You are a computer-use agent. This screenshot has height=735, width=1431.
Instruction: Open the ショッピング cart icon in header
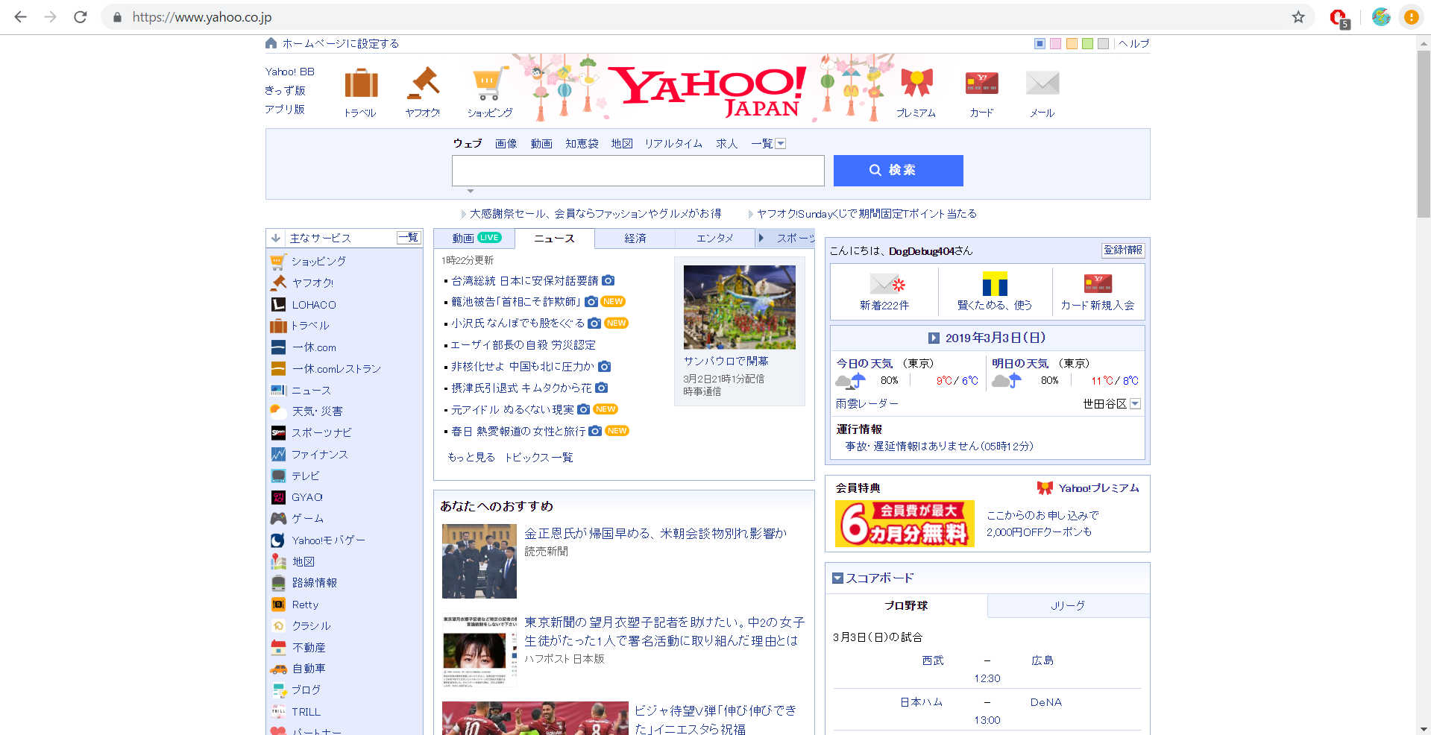tap(490, 83)
